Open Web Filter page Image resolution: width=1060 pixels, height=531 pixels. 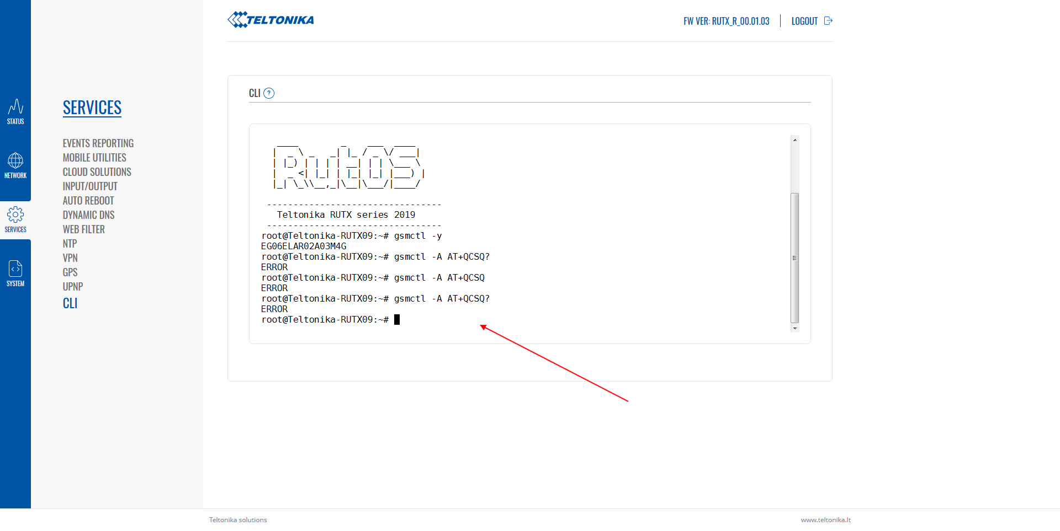(84, 229)
